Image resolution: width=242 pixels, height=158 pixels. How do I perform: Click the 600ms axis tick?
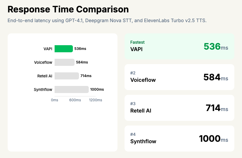click(75, 100)
